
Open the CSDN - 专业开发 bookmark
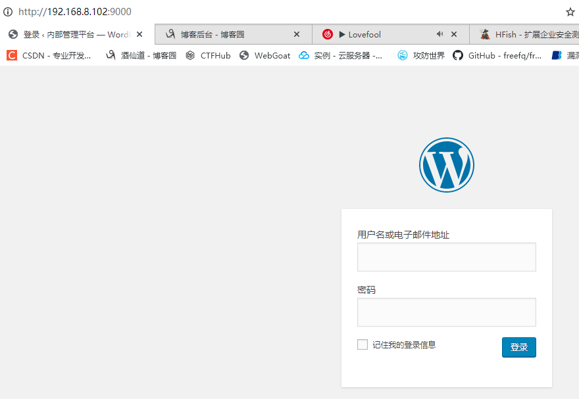pos(49,55)
